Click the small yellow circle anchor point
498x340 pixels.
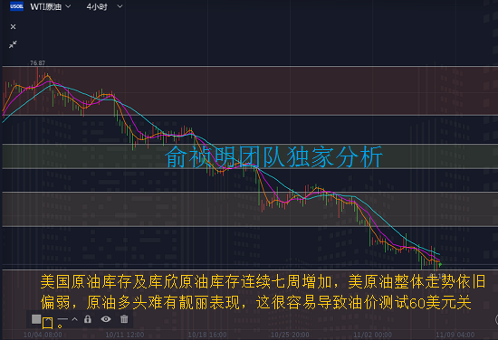pos(60,326)
